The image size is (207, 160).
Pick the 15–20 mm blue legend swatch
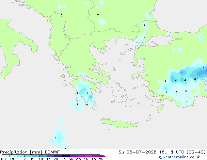pos(51,156)
